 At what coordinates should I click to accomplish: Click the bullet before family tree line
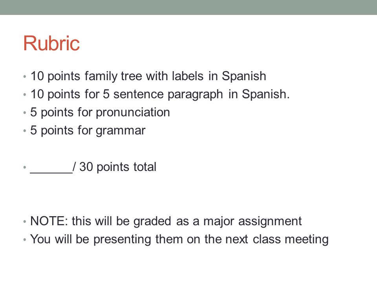[x=24, y=77]
